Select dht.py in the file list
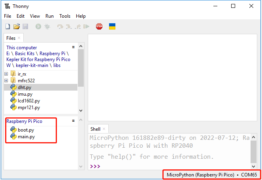Image resolution: width=262 pixels, height=180 pixels. point(41,87)
